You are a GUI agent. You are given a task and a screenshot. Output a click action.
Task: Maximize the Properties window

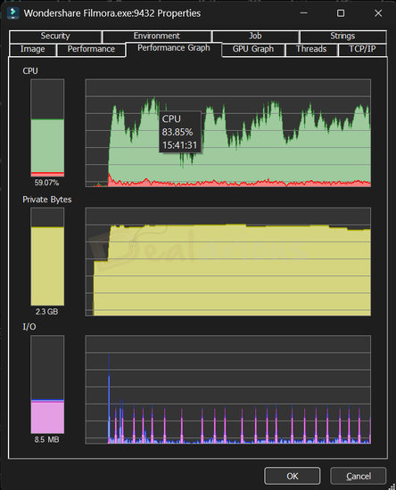341,13
